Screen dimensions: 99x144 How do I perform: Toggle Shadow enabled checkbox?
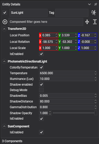pyautogui.click(x=41, y=85)
